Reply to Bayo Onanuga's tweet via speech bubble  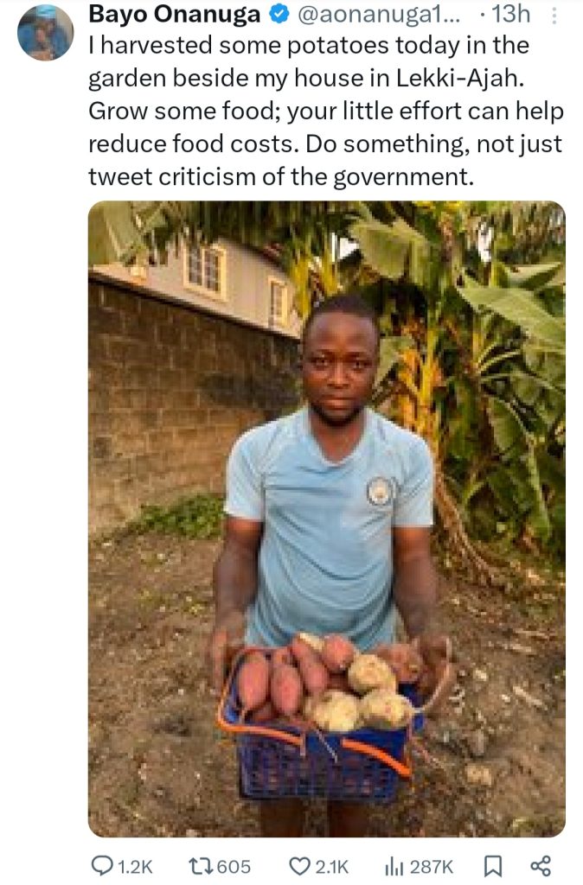coord(101,865)
